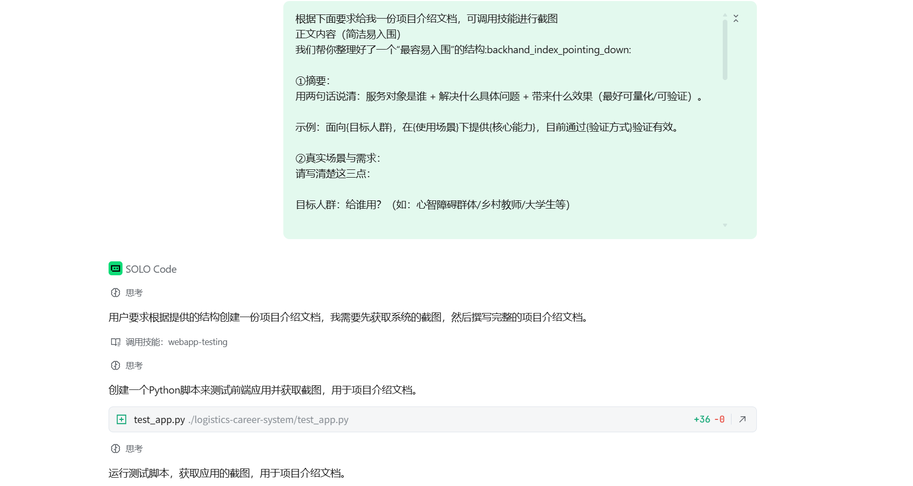Click the message scrollbar up arrow

tap(725, 15)
